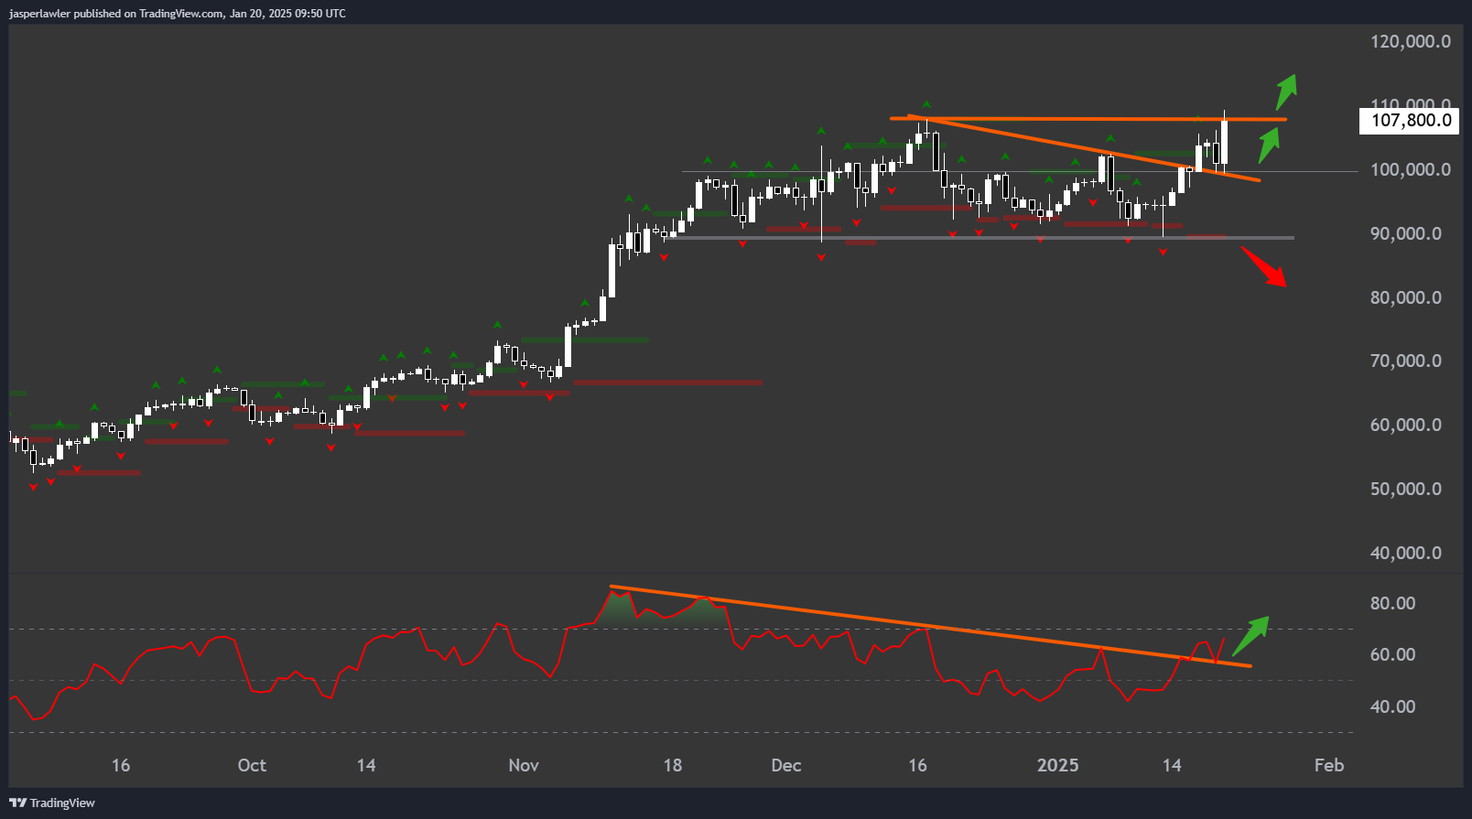Click the RSI 80.00 scale label
This screenshot has height=819, width=1472.
1392,603
